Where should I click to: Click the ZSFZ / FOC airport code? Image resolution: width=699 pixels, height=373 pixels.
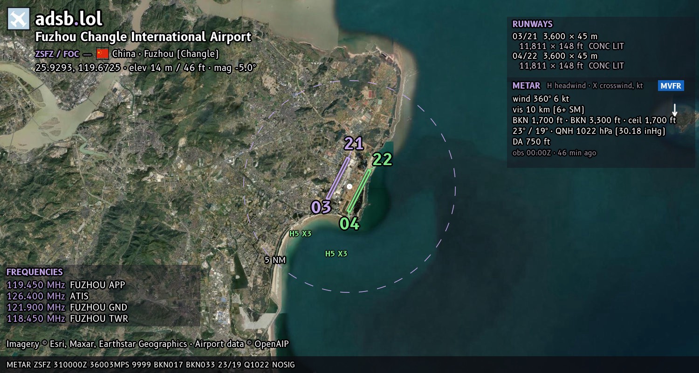click(x=57, y=54)
